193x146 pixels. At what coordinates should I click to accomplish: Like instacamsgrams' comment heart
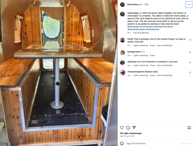click(190, 73)
